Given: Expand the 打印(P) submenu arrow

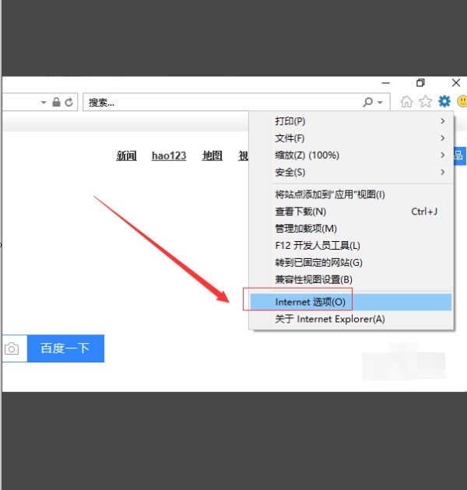Looking at the screenshot, I should coord(443,121).
